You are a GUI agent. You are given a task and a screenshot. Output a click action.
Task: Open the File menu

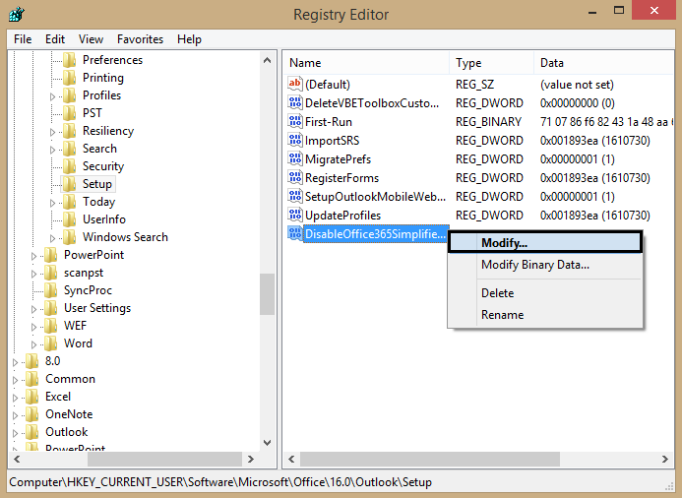coord(23,39)
